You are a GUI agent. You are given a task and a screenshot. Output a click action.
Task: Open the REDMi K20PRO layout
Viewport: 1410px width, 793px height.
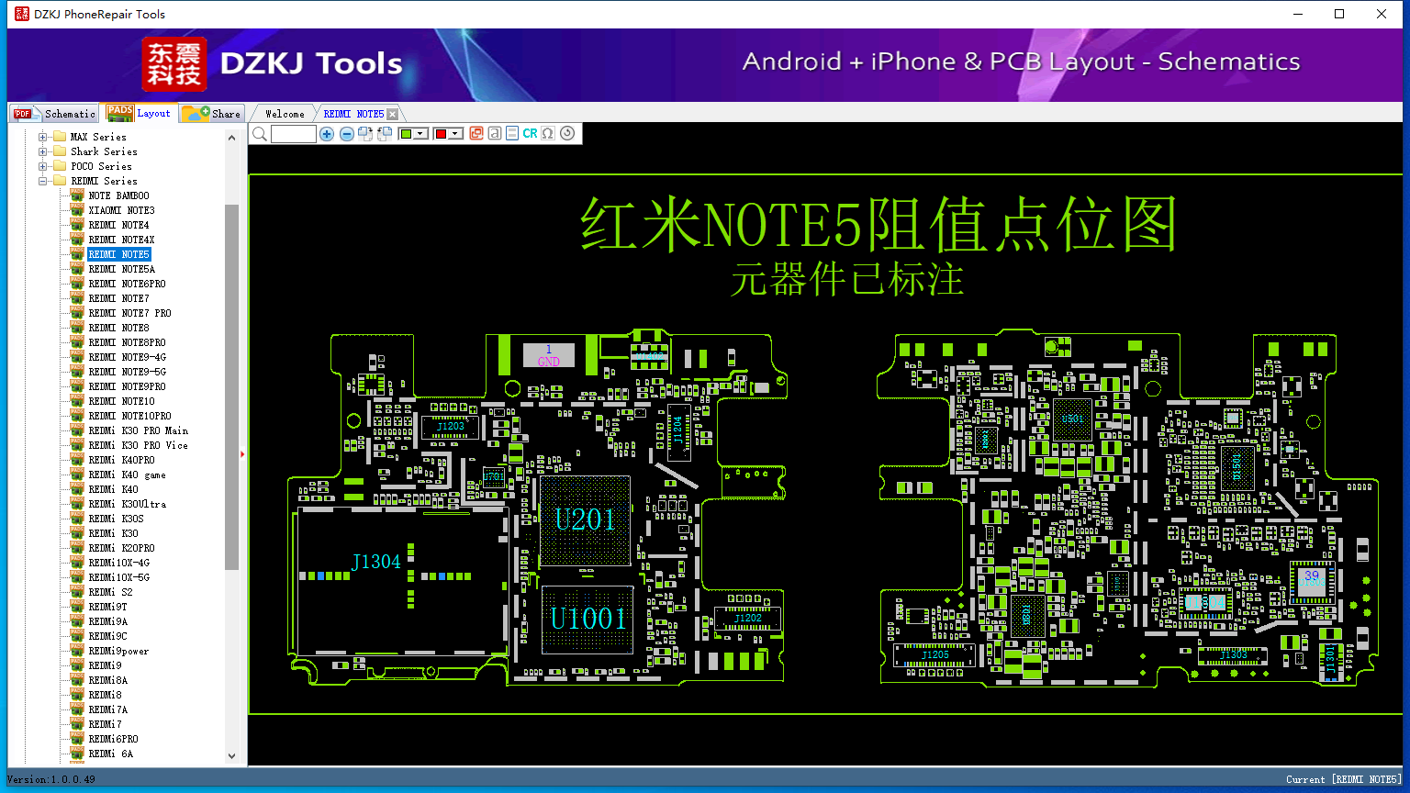pos(121,548)
